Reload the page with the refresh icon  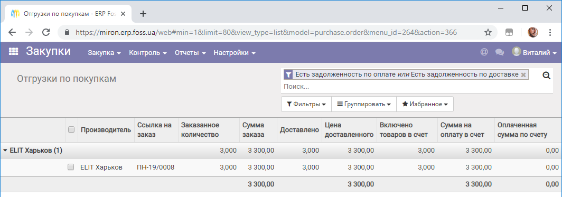pyautogui.click(x=46, y=33)
